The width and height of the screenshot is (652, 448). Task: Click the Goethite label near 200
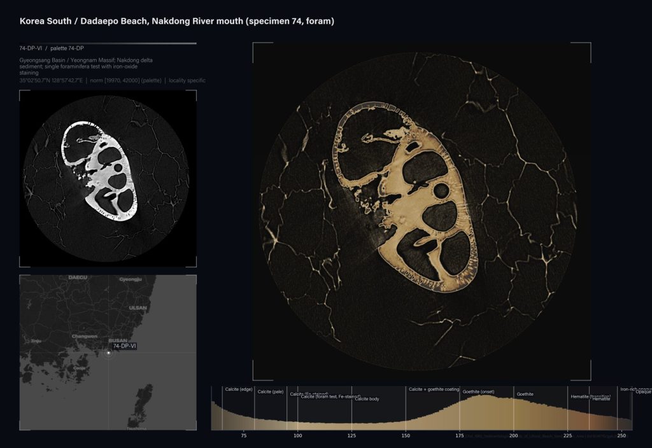tap(525, 394)
